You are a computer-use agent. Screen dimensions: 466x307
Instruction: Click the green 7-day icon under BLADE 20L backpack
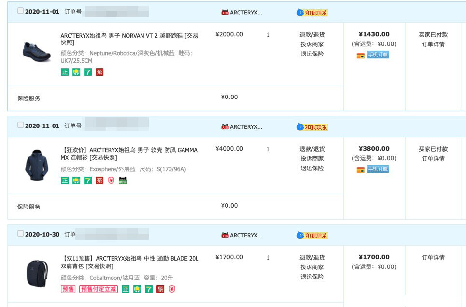click(x=149, y=289)
